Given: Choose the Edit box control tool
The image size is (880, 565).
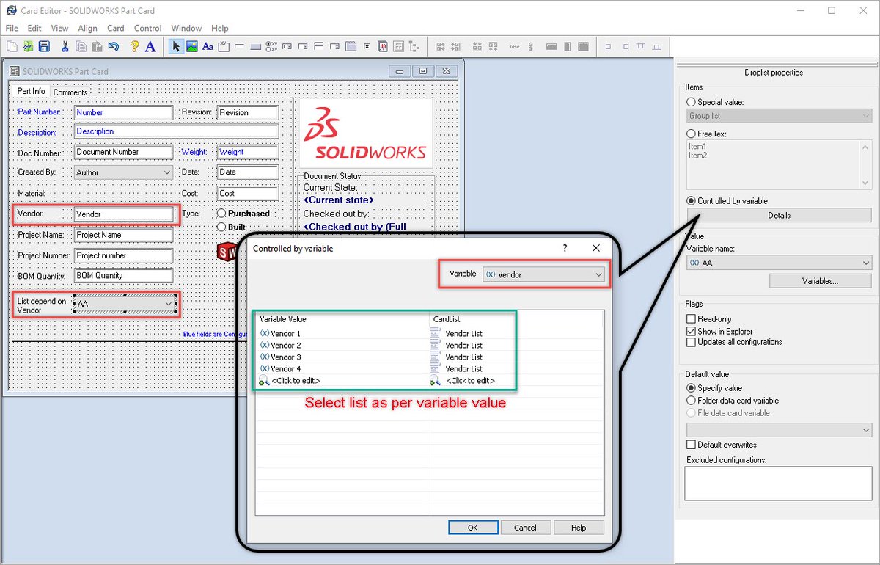Looking at the screenshot, I should coord(239,46).
